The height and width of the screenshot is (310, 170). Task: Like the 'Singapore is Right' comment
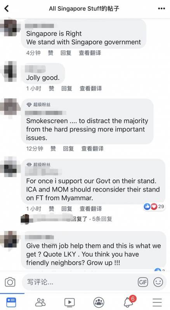50,53
